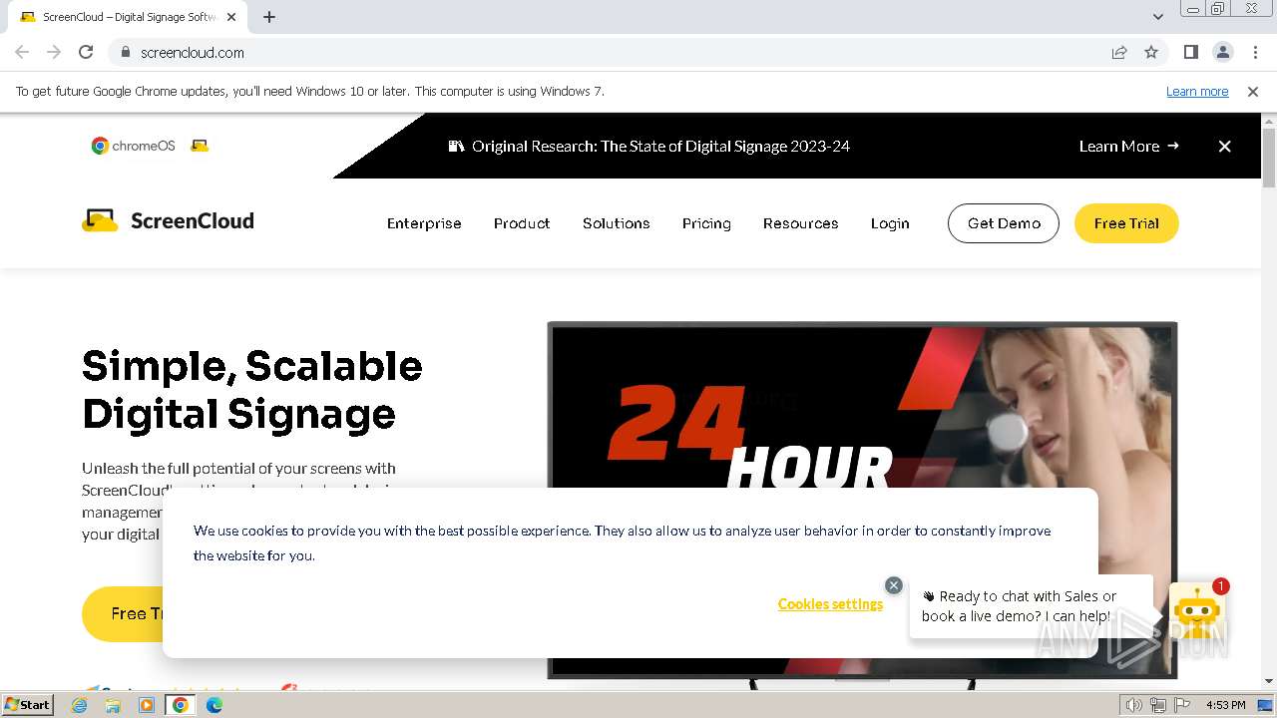This screenshot has height=718, width=1277.
Task: Open the Action Center flag icon
Action: click(x=1182, y=705)
